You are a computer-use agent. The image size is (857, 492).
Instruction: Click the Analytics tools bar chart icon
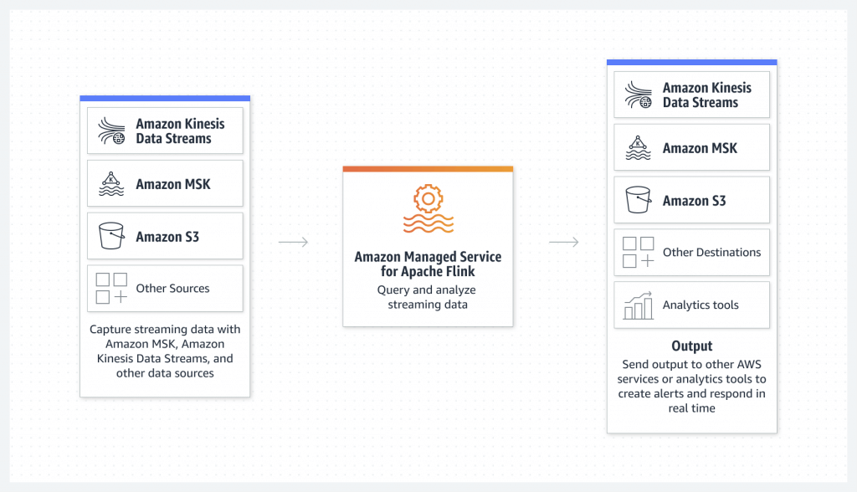click(639, 305)
